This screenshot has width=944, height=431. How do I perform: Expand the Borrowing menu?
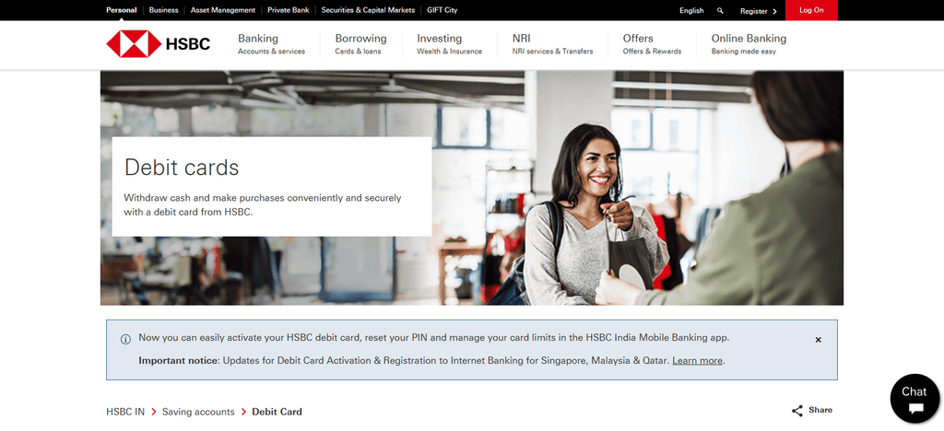360,44
